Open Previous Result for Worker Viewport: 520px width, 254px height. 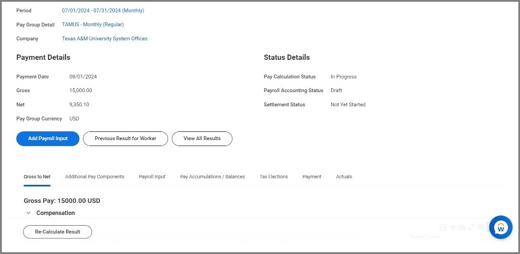(x=125, y=138)
